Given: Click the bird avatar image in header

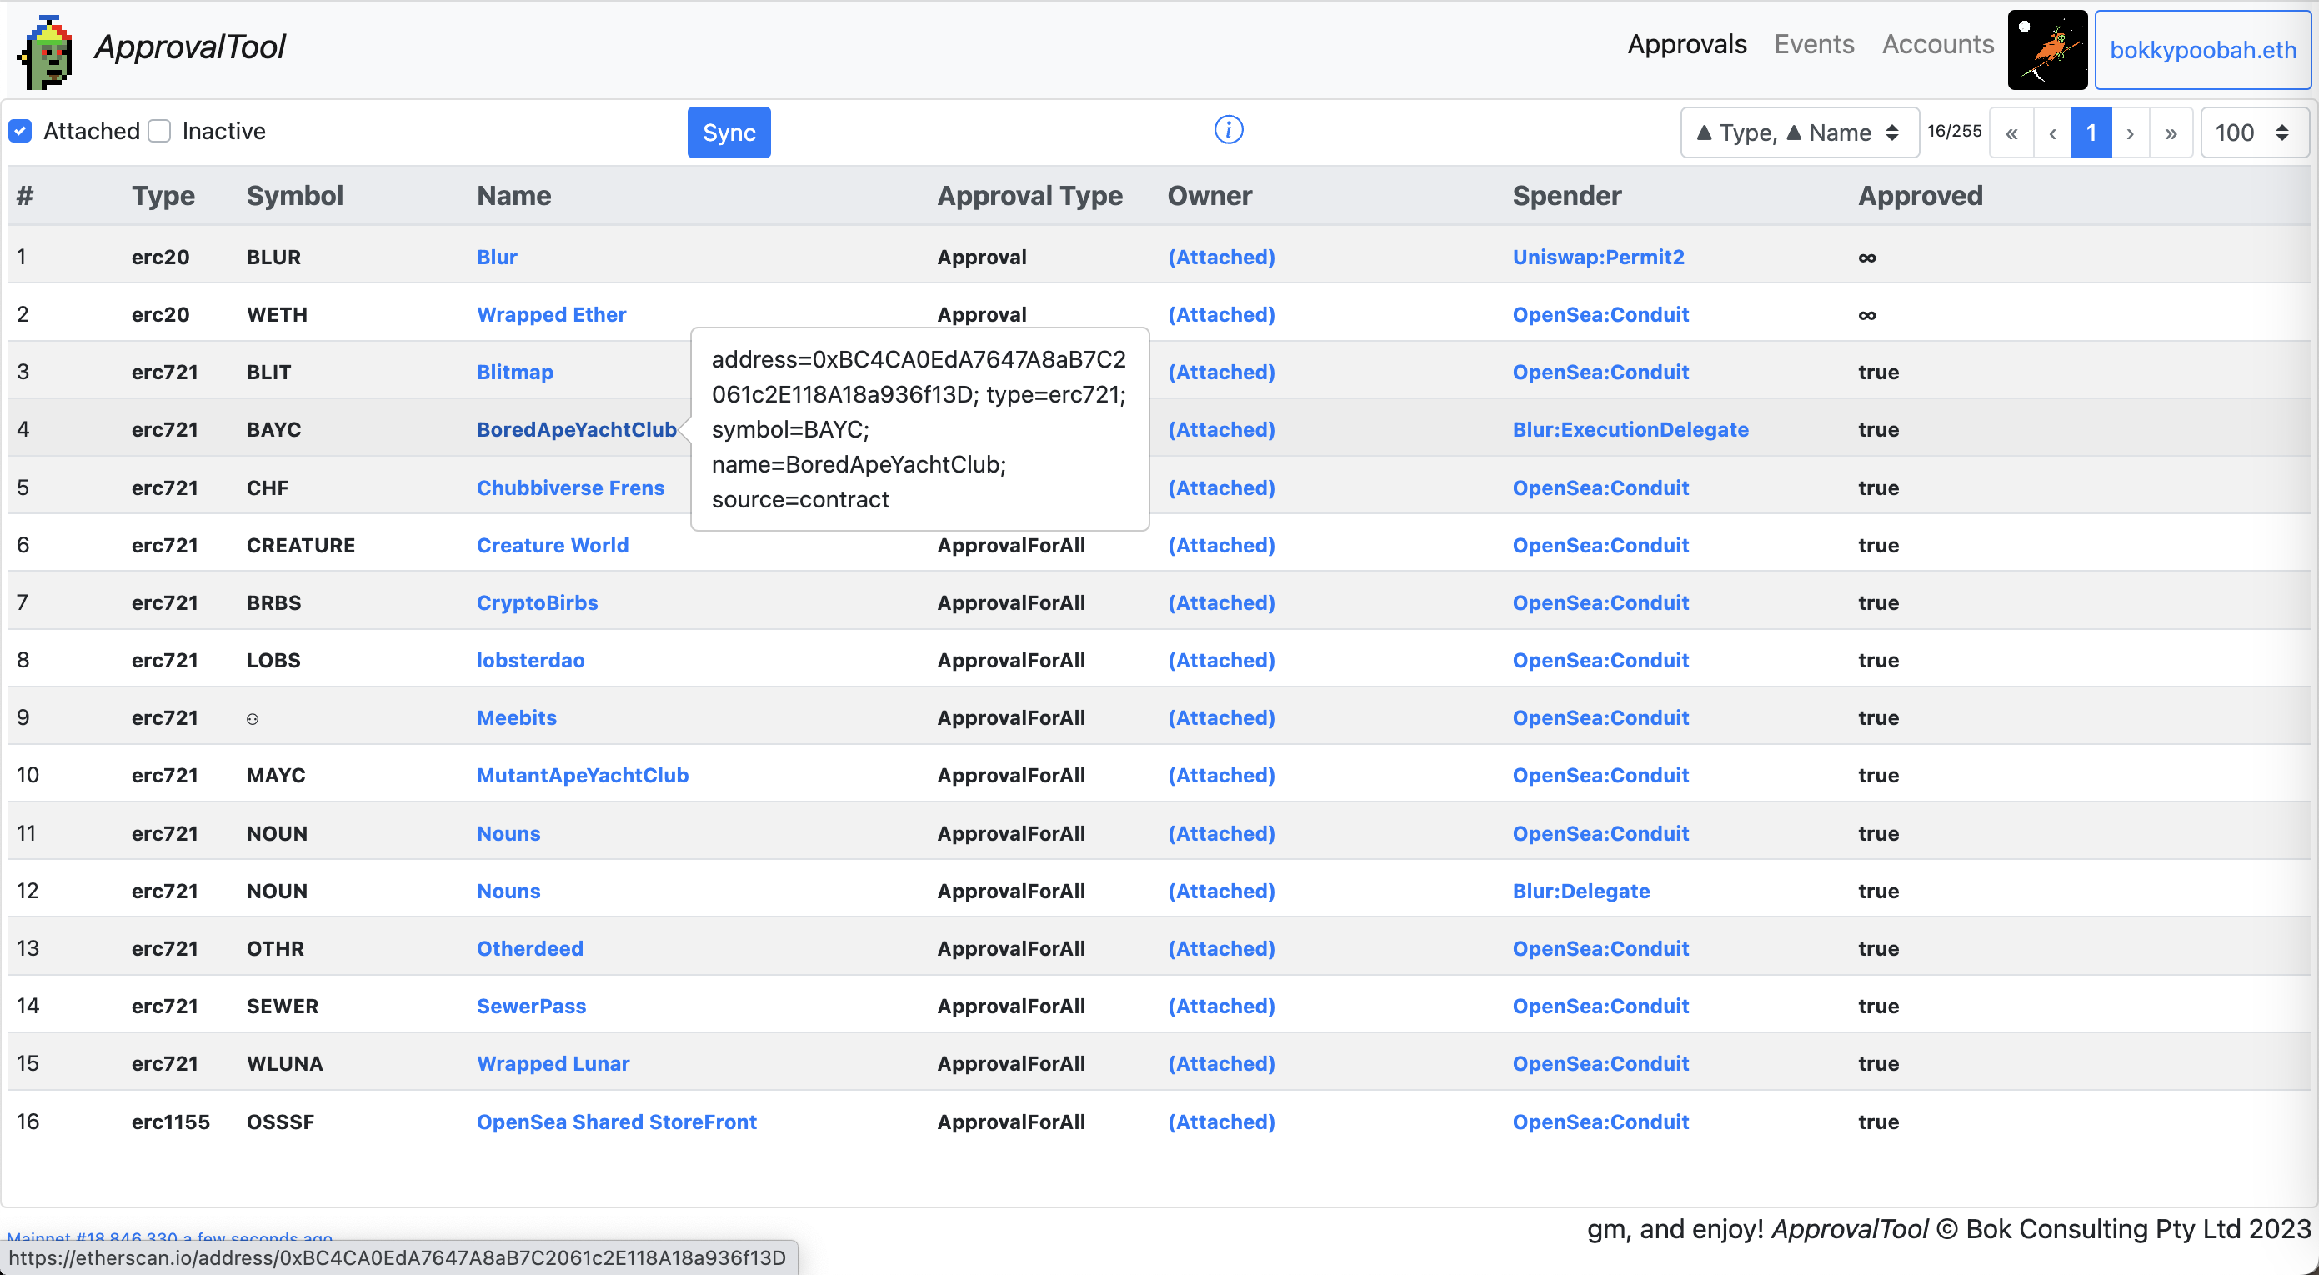Looking at the screenshot, I should point(2046,49).
